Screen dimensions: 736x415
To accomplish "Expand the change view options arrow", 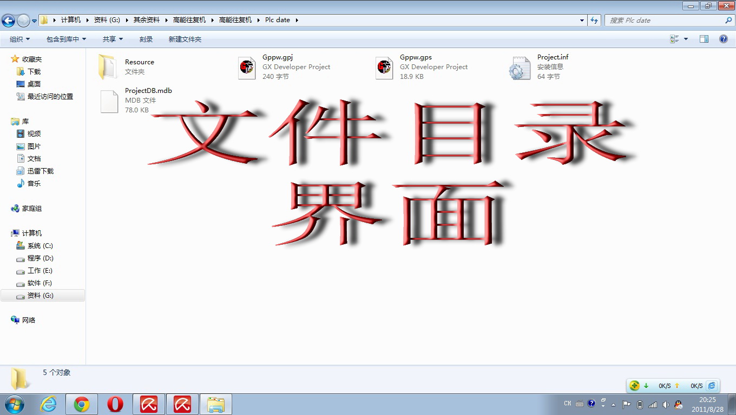I will click(686, 39).
